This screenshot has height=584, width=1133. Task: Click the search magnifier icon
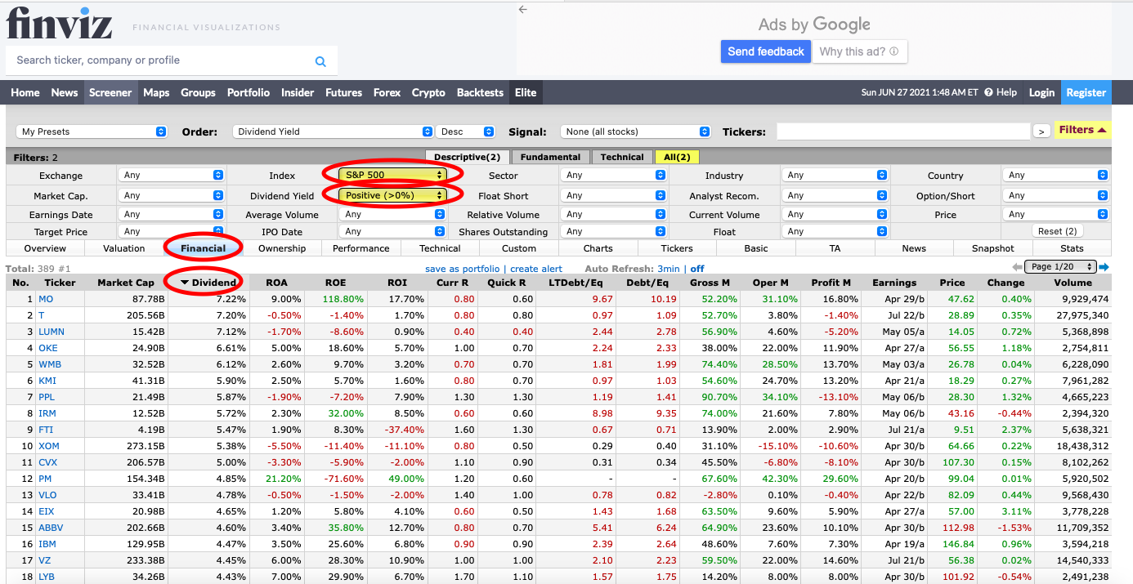click(320, 61)
